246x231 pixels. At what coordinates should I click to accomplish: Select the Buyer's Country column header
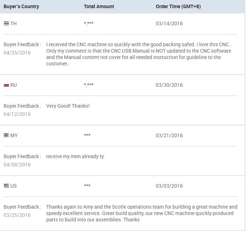click(x=21, y=6)
